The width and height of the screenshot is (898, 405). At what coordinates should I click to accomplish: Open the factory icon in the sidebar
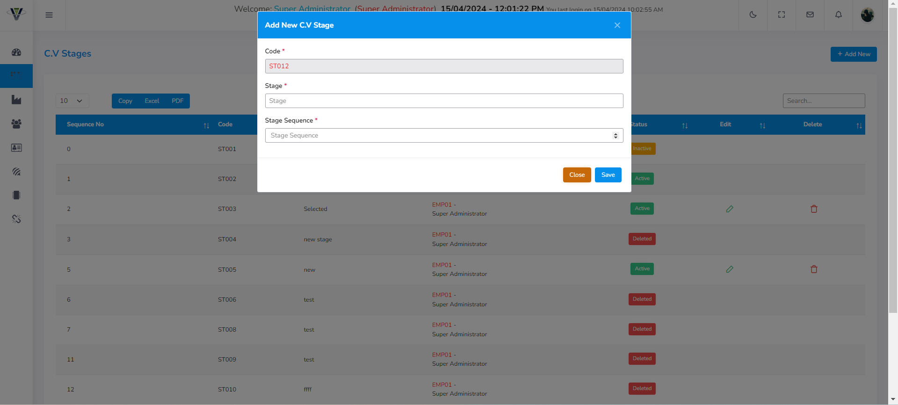(x=16, y=100)
